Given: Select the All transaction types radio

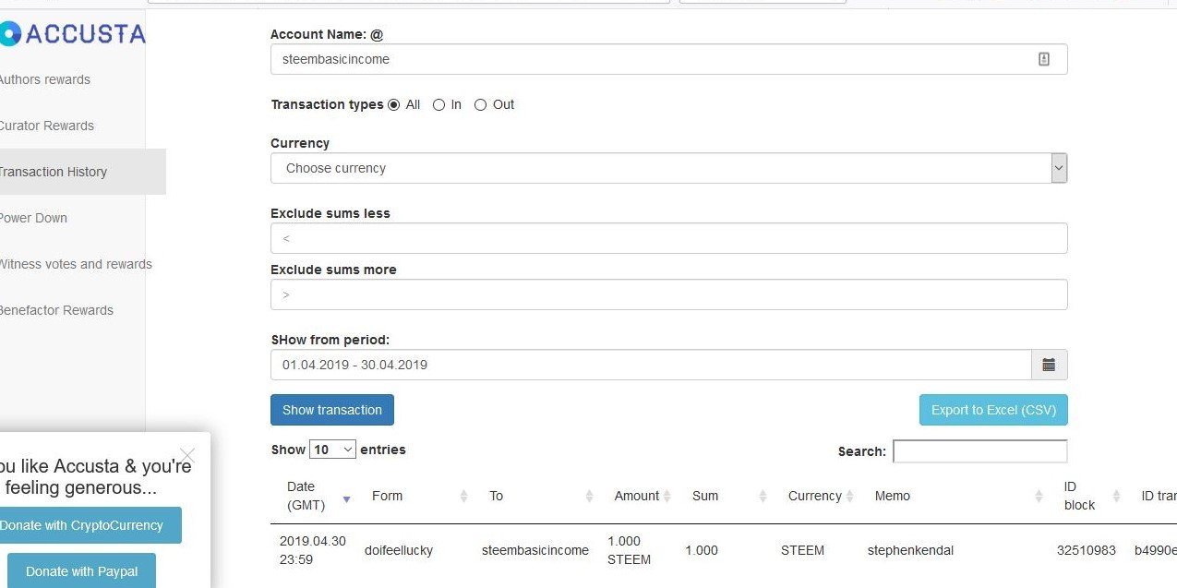Looking at the screenshot, I should (x=394, y=105).
